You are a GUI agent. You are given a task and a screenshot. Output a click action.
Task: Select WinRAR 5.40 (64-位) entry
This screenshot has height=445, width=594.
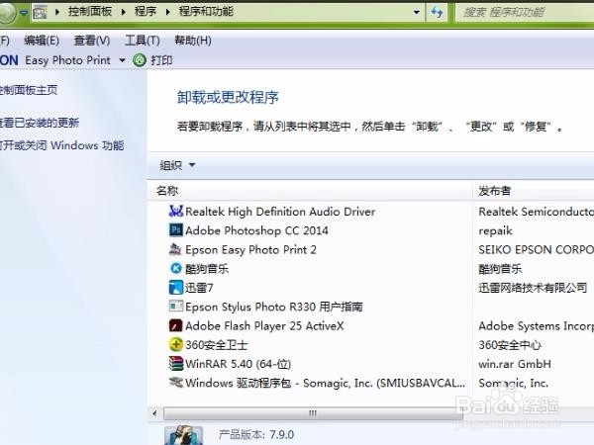238,364
